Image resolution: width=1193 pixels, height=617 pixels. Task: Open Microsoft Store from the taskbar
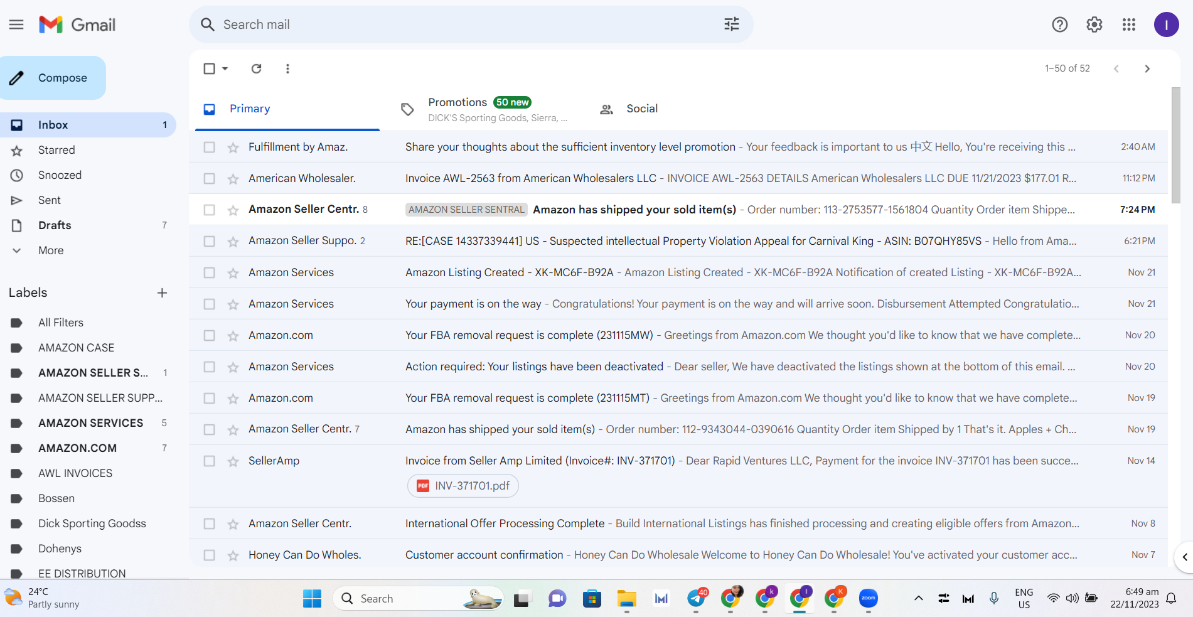click(x=592, y=599)
